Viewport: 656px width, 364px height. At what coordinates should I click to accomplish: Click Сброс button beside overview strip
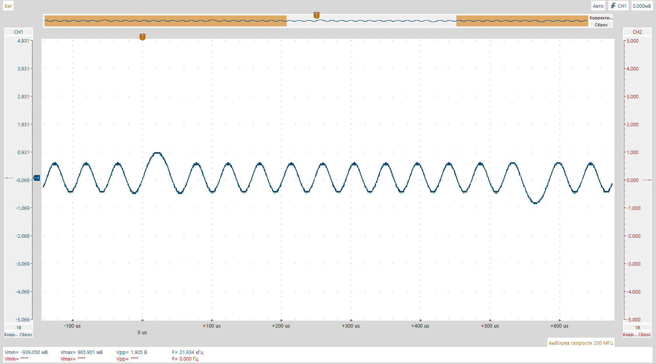pyautogui.click(x=601, y=25)
